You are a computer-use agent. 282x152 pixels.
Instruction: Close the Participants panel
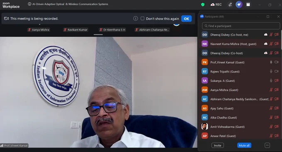(278, 17)
